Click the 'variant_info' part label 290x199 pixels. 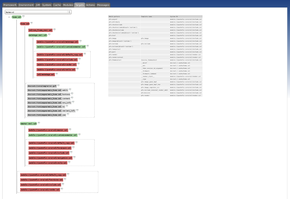(69, 111)
